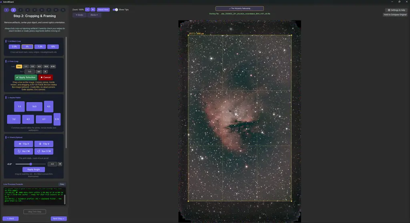Click Hold to Compare Original
Screen dimensions: 410x223
(x=395, y=15)
